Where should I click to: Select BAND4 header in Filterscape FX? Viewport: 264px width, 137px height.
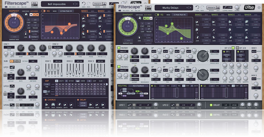(x=248, y=15)
